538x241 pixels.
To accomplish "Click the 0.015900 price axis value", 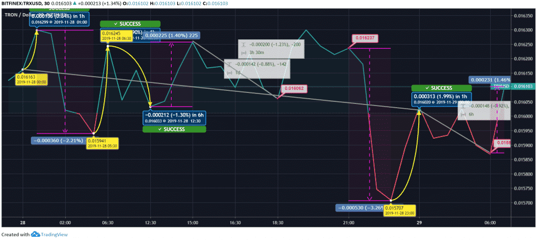I will pyautogui.click(x=523, y=145).
